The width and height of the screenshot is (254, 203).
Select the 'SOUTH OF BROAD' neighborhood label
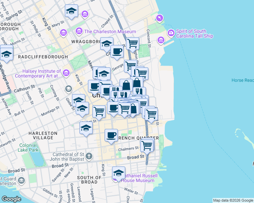89,180
